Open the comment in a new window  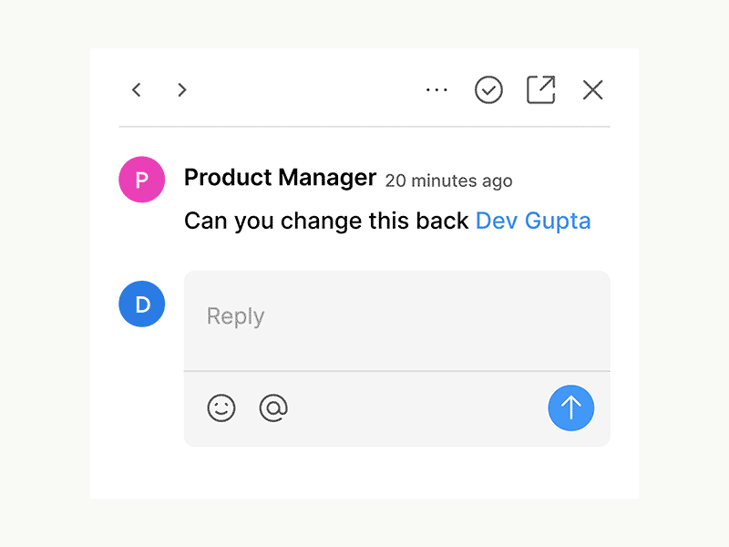point(540,89)
